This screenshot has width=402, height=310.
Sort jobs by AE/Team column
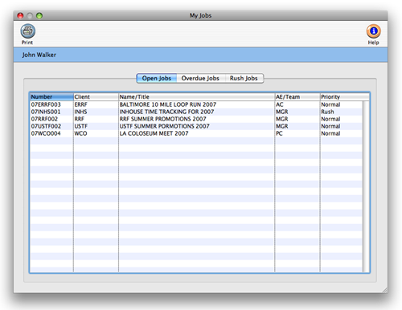point(297,96)
